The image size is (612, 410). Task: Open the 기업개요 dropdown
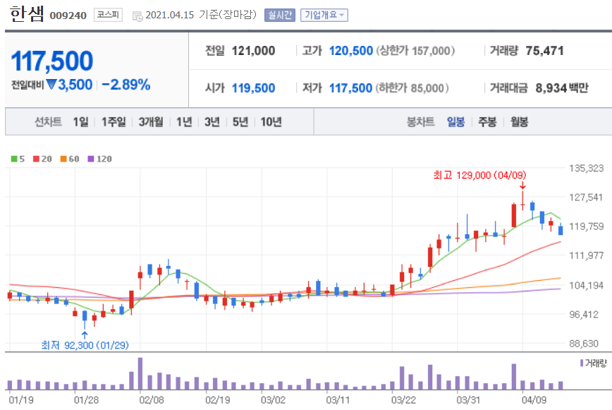(324, 16)
